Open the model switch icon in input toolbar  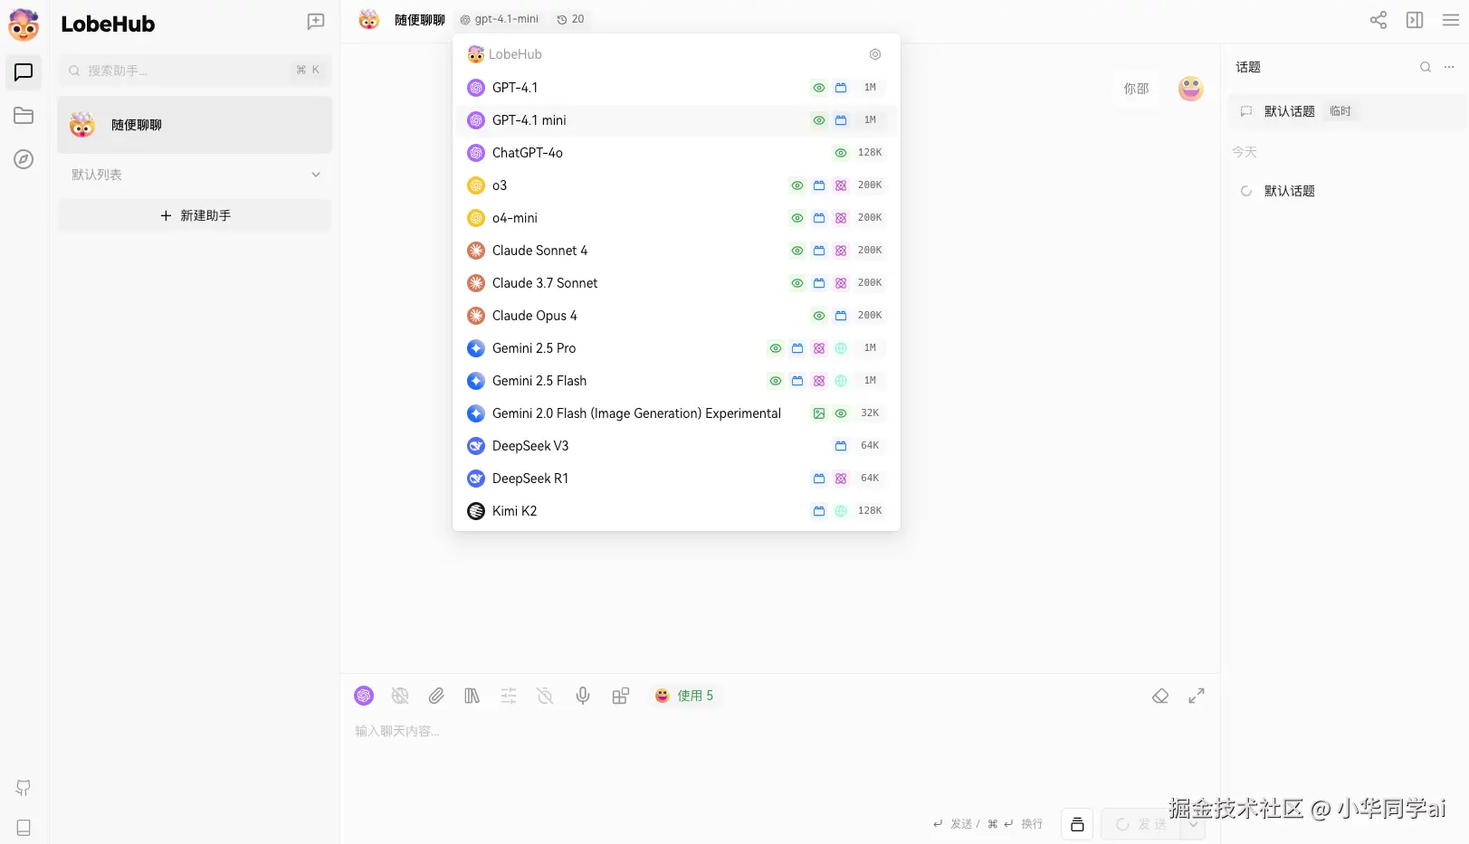364,696
